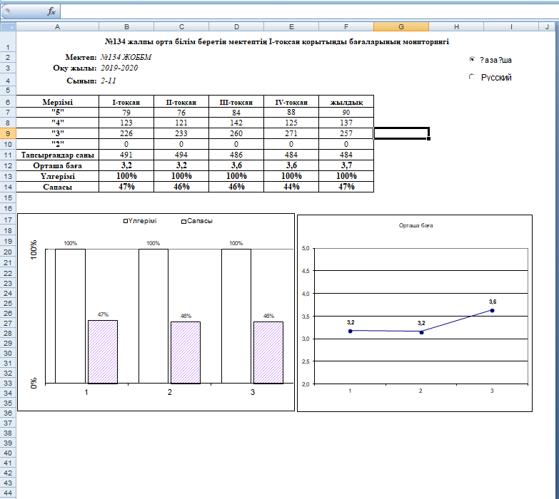Select the 2019-2020 school year cell
559x499 pixels.
point(126,68)
